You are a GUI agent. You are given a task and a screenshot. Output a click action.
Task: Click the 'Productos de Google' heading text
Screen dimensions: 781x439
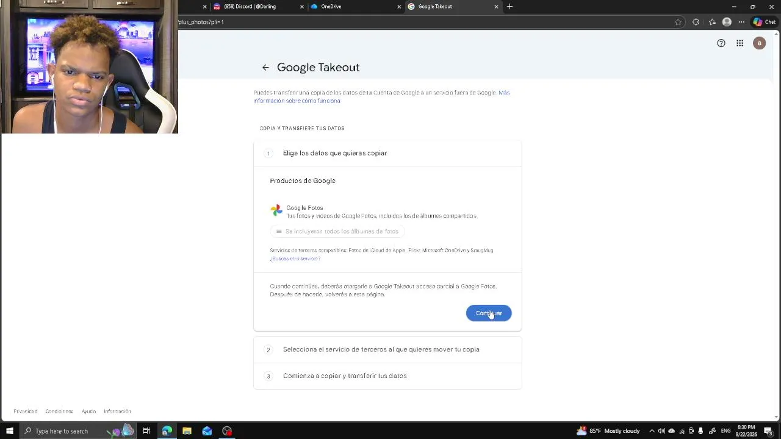tap(303, 180)
